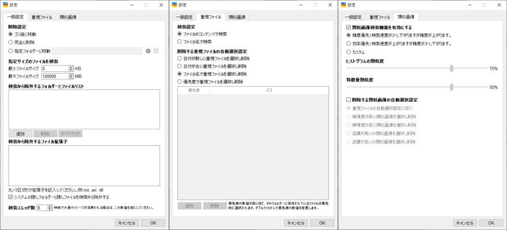This screenshot has height=230, width=507.
Task: Click the すべてクリア button
Action: pos(70,134)
